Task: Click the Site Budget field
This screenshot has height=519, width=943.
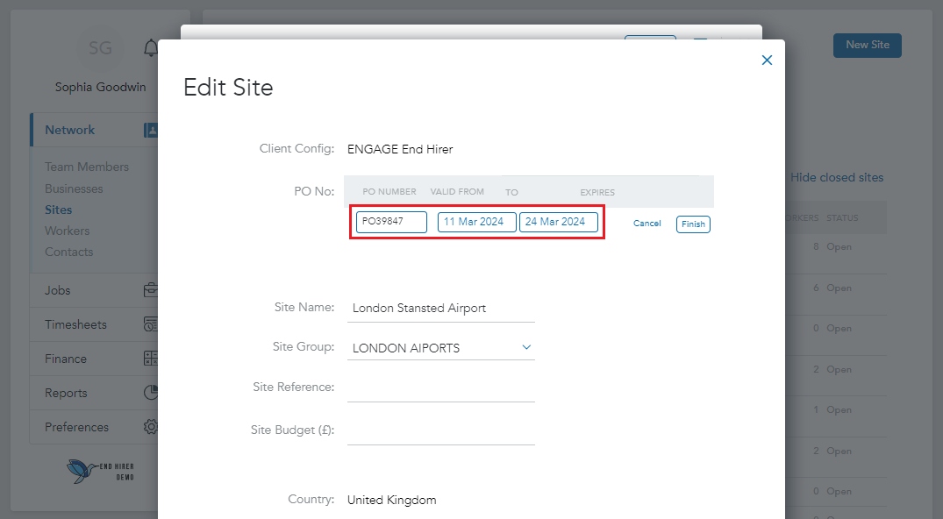Action: [441, 431]
